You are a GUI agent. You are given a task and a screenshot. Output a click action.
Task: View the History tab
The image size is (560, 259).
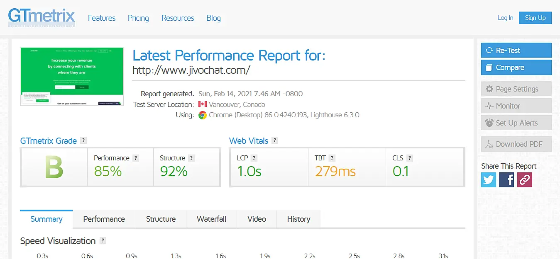coord(298,219)
